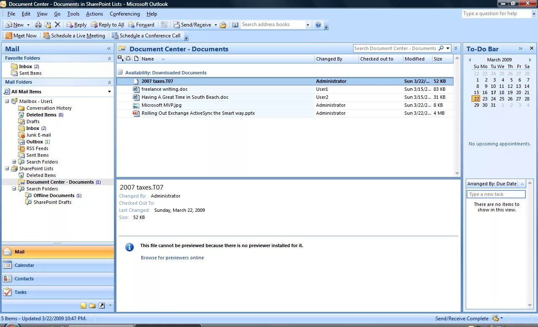Click the Type a new task field

[496, 194]
